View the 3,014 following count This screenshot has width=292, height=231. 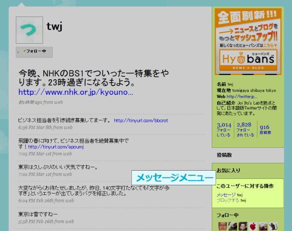[x=224, y=129]
